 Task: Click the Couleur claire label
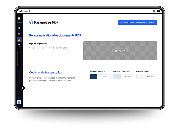(143, 71)
